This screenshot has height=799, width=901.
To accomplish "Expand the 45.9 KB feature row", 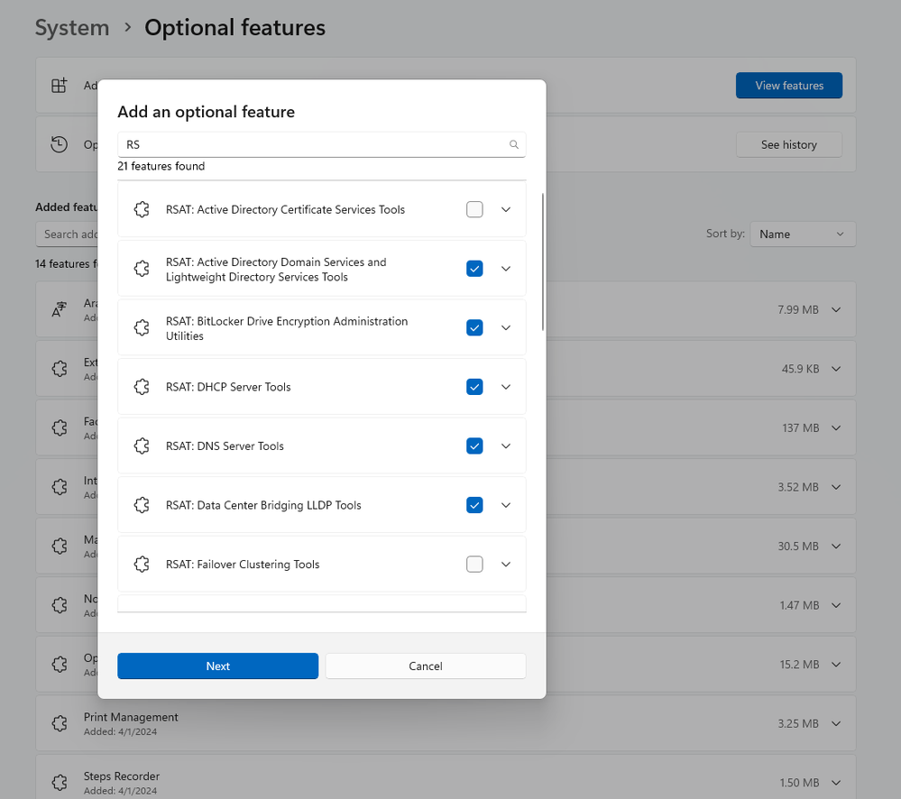I will coord(836,369).
